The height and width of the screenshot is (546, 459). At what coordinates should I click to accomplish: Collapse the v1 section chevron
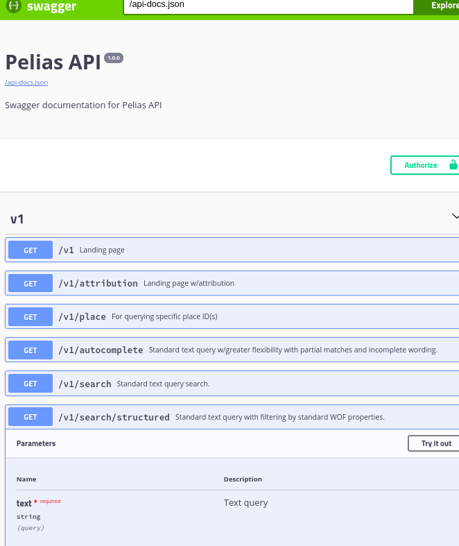click(455, 216)
